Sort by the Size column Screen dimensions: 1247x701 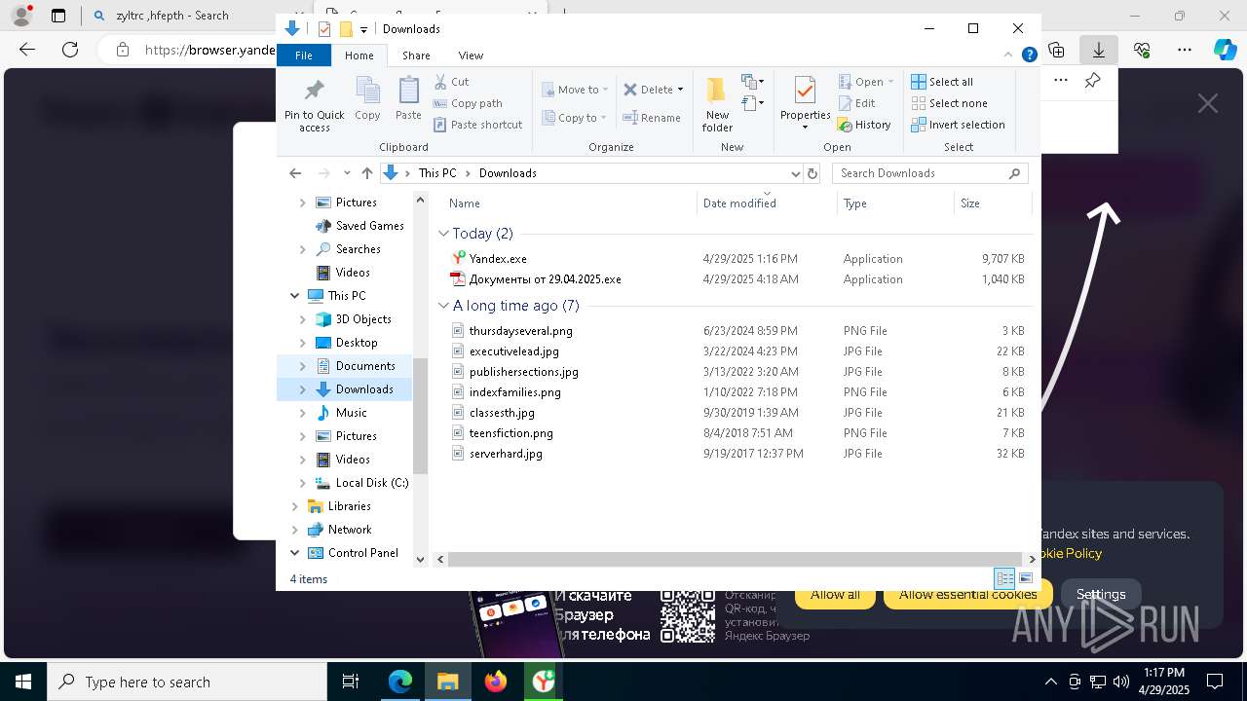992,203
